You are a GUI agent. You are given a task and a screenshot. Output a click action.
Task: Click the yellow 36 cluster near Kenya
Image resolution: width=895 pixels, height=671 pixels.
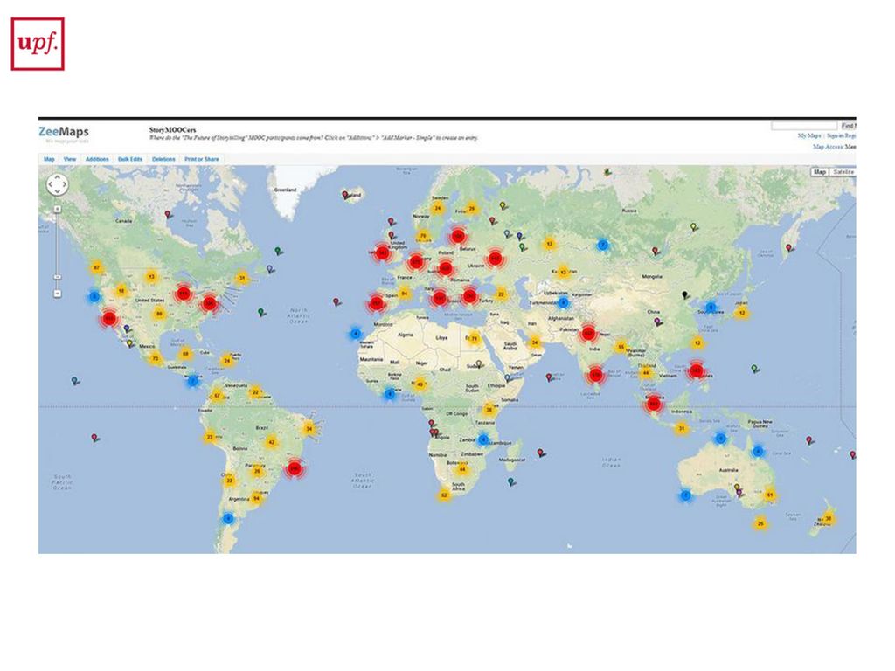coord(489,409)
